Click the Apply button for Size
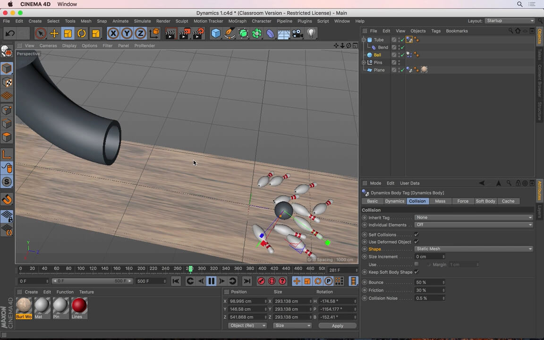This screenshot has width=544, height=340. (x=337, y=325)
